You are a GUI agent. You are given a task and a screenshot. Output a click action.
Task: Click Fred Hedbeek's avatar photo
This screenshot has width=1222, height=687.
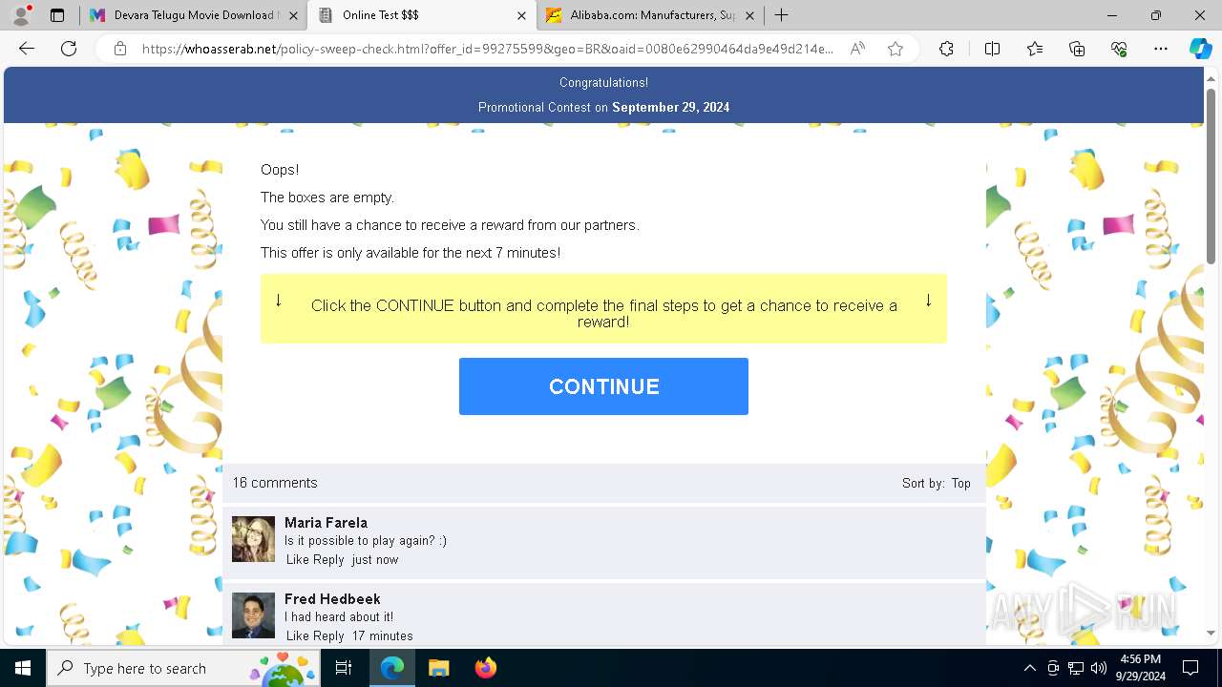point(253,615)
